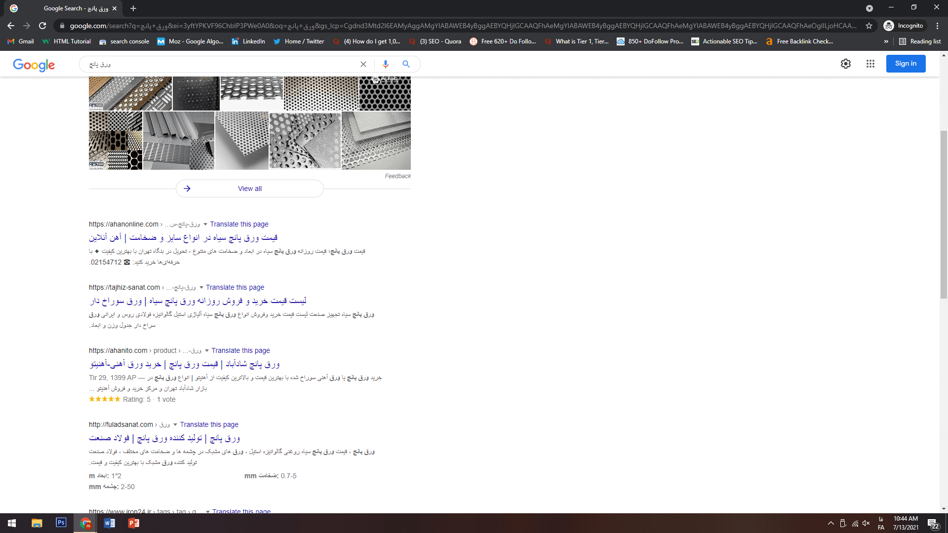Open the ahanito.com result title
Image resolution: width=948 pixels, height=533 pixels.
coord(185,364)
